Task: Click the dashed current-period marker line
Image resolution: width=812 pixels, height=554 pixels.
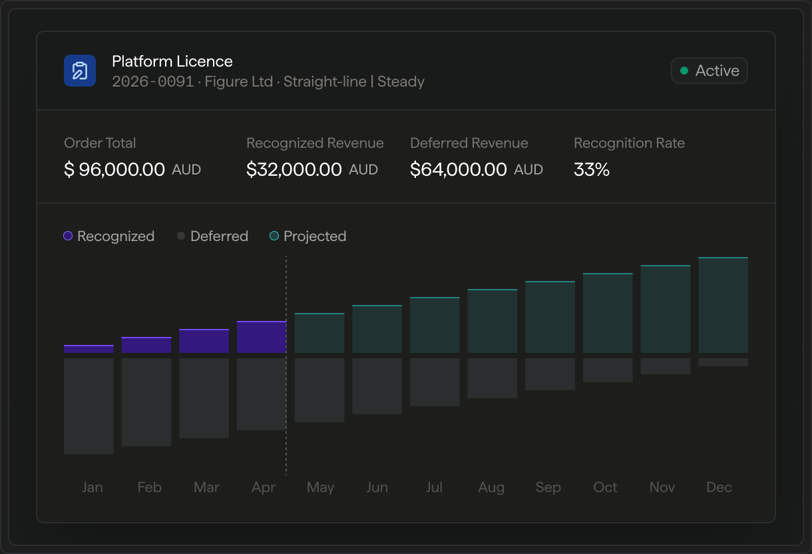Action: tap(286, 365)
